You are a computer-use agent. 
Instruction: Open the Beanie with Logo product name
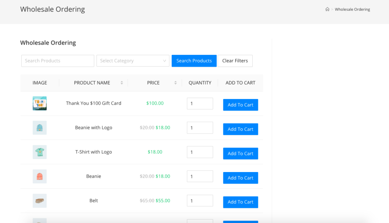(93, 128)
